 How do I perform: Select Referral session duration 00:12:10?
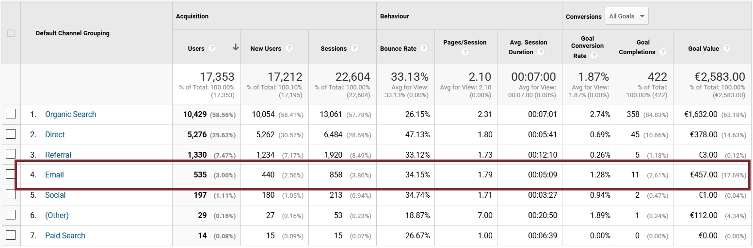(543, 155)
